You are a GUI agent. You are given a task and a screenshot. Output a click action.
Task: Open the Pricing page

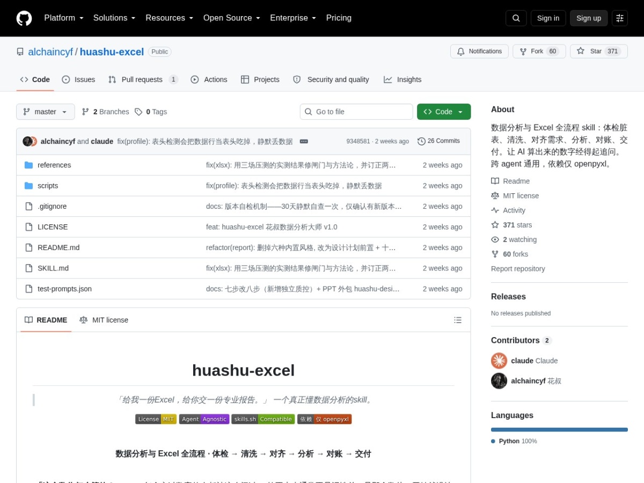tap(339, 18)
